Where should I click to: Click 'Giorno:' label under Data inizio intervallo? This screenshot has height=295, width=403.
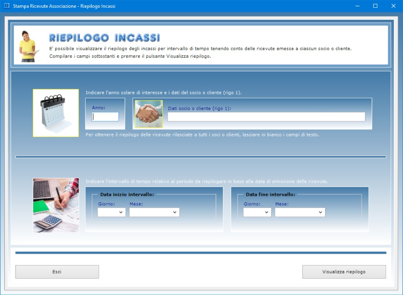coord(106,204)
